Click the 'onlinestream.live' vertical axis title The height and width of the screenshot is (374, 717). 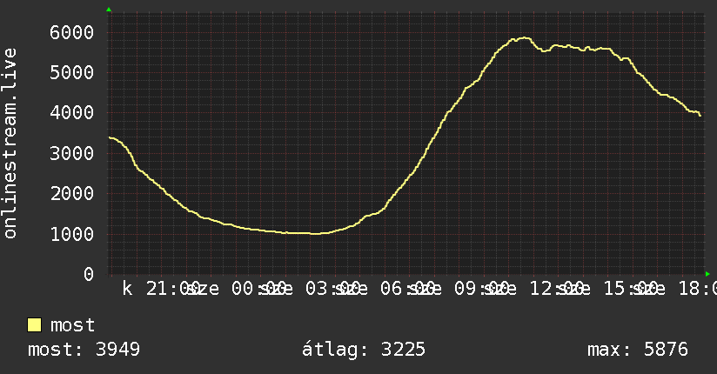[10, 144]
